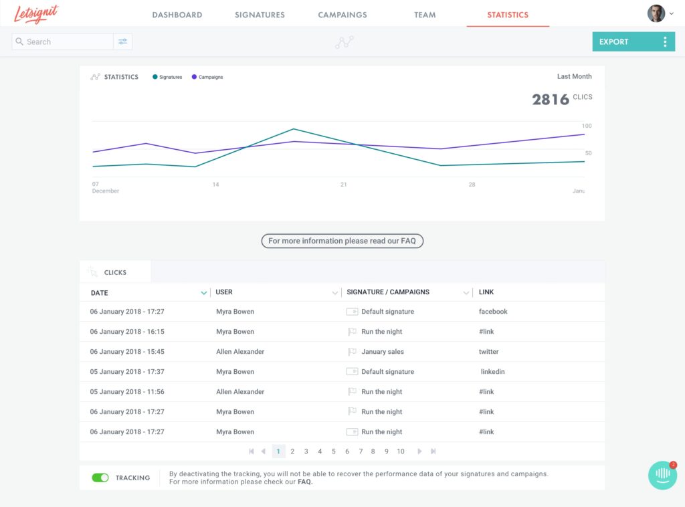The width and height of the screenshot is (685, 507).
Task: Go to the next page arrow
Action: pyautogui.click(x=419, y=451)
